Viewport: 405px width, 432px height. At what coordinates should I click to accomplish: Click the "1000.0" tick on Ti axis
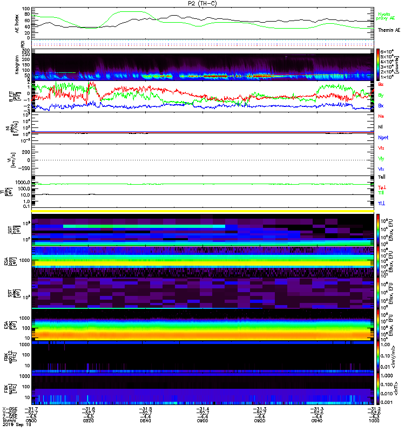[x=23, y=183]
